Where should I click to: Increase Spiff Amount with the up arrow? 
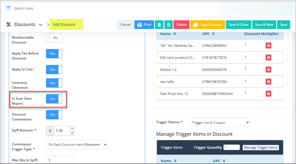(x=72, y=128)
